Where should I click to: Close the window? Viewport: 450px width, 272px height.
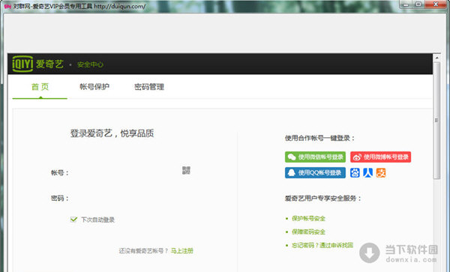coord(435,4)
